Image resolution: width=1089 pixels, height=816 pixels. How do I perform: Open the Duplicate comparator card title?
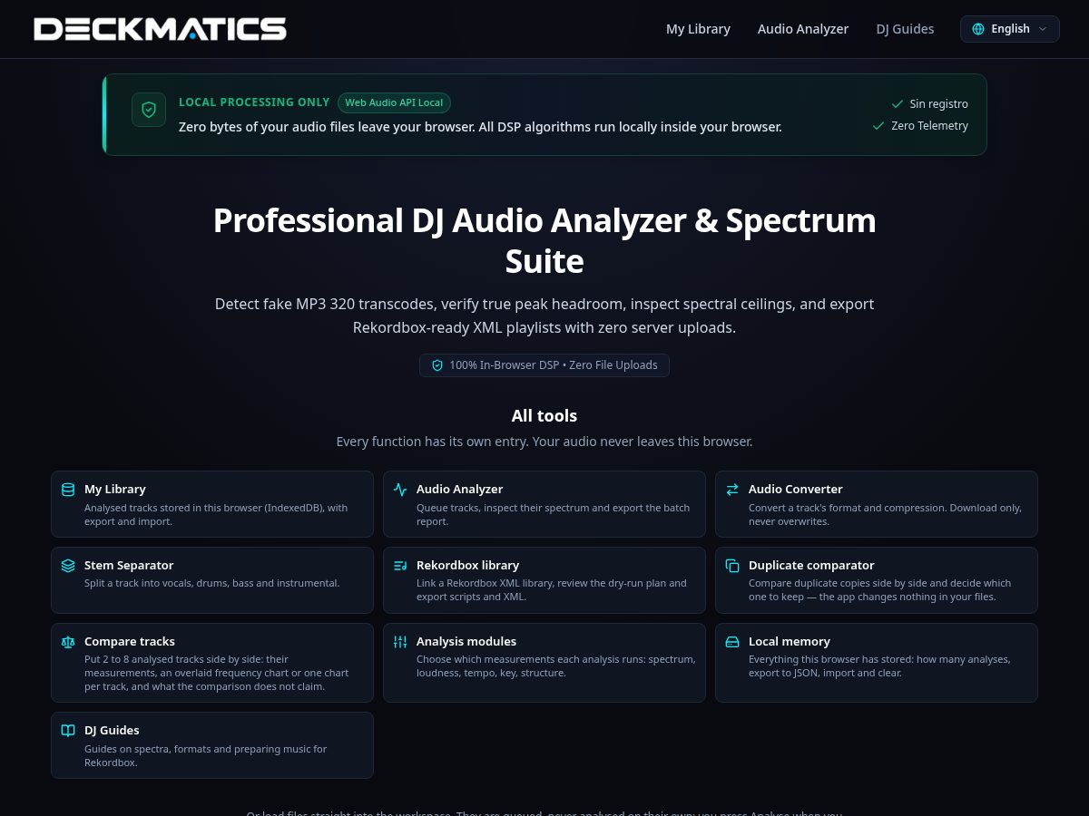(811, 565)
